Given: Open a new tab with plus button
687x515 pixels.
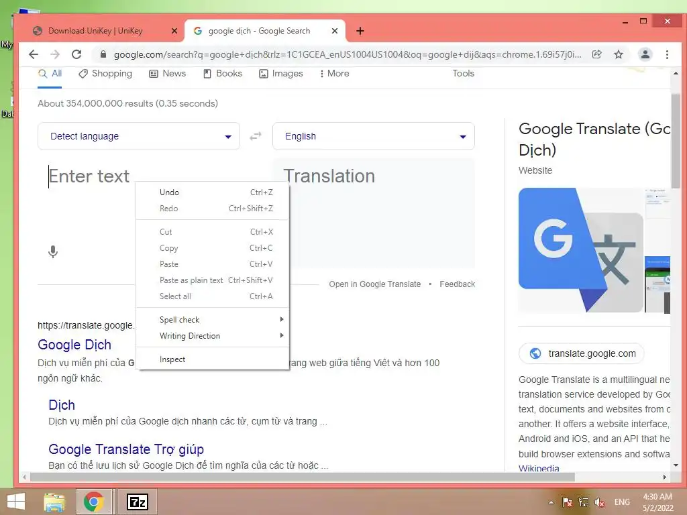Looking at the screenshot, I should (x=360, y=31).
